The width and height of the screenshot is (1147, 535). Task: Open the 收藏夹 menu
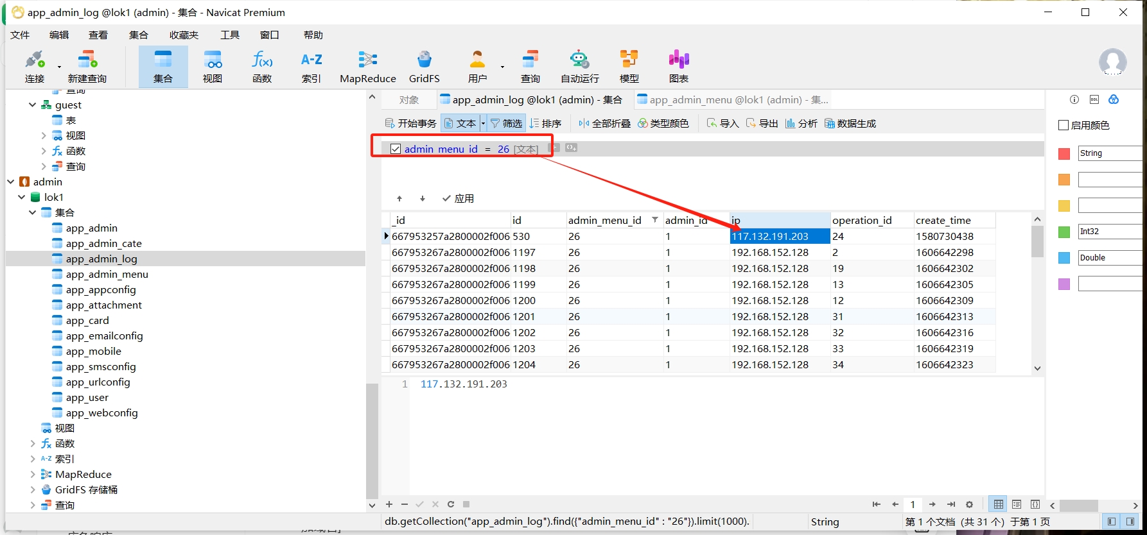click(184, 35)
